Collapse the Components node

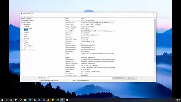click(x=21, y=22)
